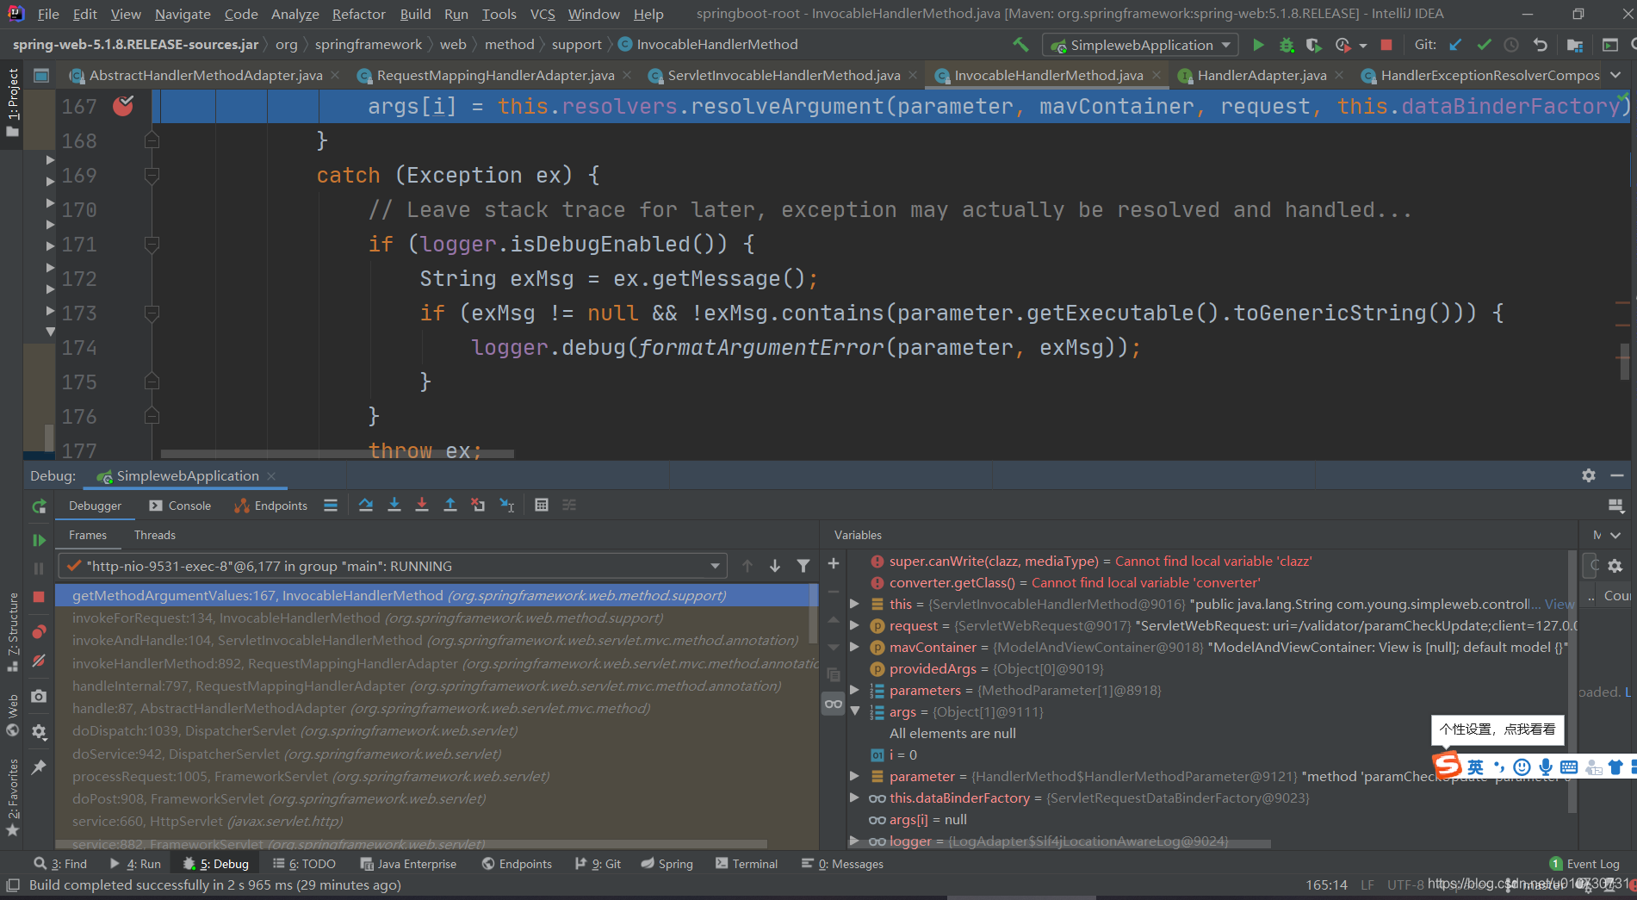Open the 1: Project side tool window
Screen dimensions: 1637x900
point(12,102)
